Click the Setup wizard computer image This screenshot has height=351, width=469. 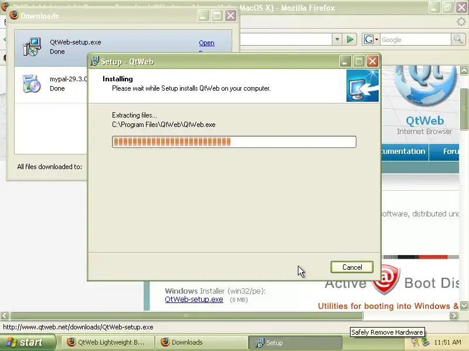tap(362, 85)
